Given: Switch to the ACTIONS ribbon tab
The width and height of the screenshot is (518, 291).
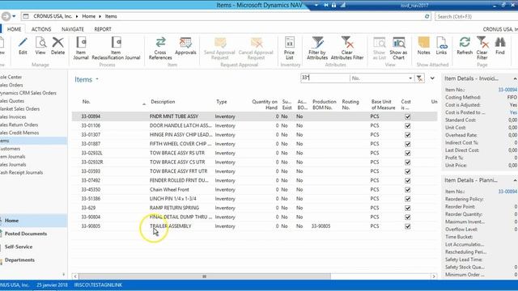Looking at the screenshot, I should (41, 29).
